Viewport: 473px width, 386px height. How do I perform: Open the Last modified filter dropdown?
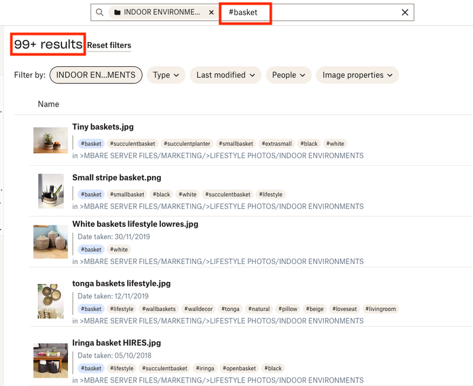(x=226, y=75)
